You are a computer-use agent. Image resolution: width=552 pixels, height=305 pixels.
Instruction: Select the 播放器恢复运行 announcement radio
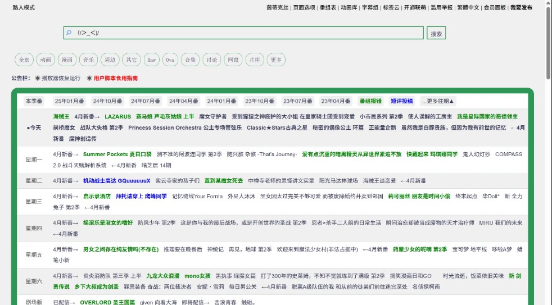click(x=38, y=79)
